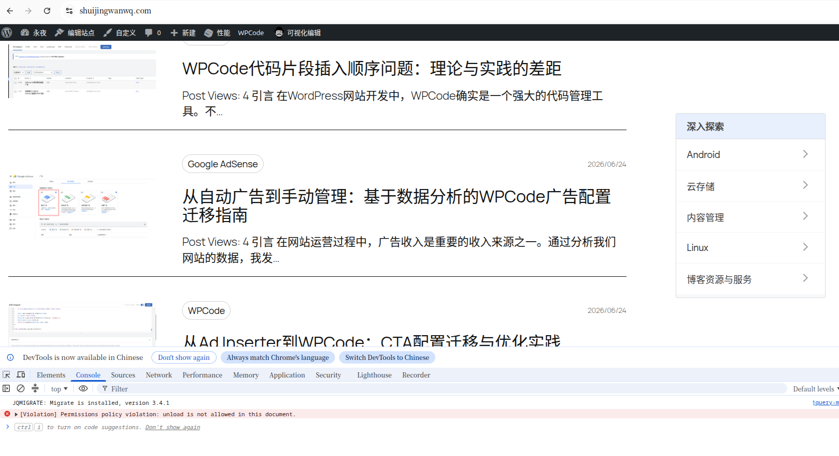Image resolution: width=839 pixels, height=456 pixels.
Task: Focus the console Filter field
Action: click(442, 389)
